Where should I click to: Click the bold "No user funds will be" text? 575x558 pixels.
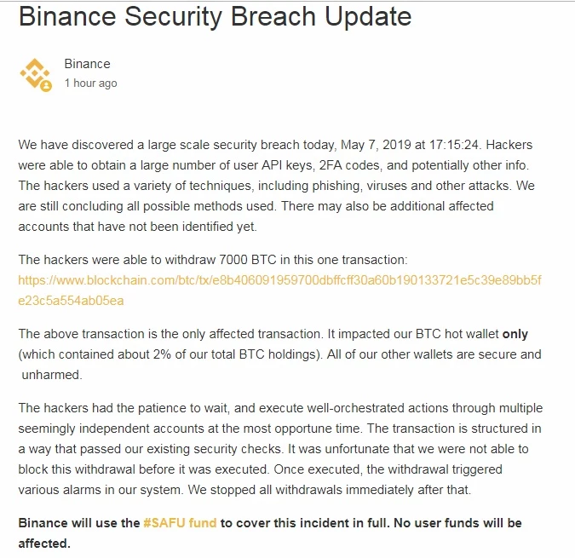[x=457, y=523]
